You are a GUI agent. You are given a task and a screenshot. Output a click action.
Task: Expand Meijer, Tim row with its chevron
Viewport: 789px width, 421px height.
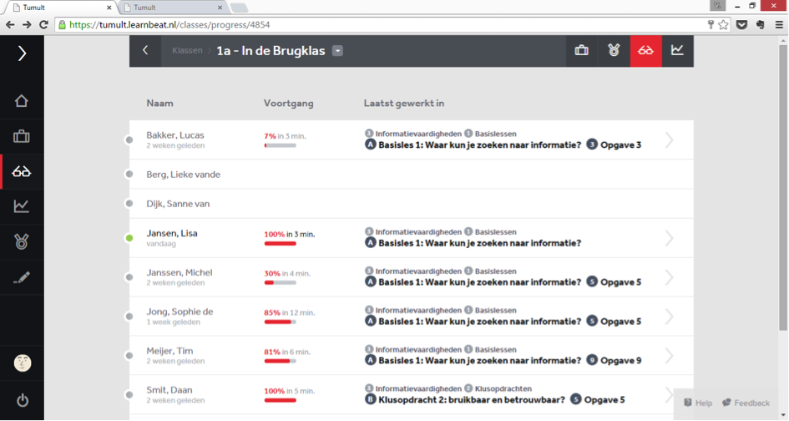pyautogui.click(x=669, y=356)
